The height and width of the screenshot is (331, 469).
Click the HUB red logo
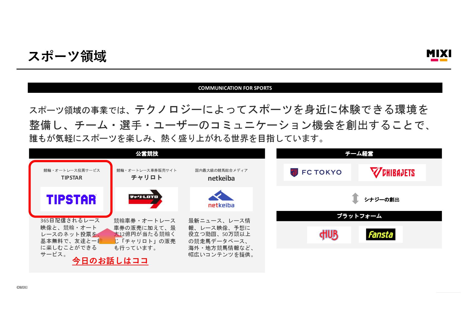pos(329,235)
